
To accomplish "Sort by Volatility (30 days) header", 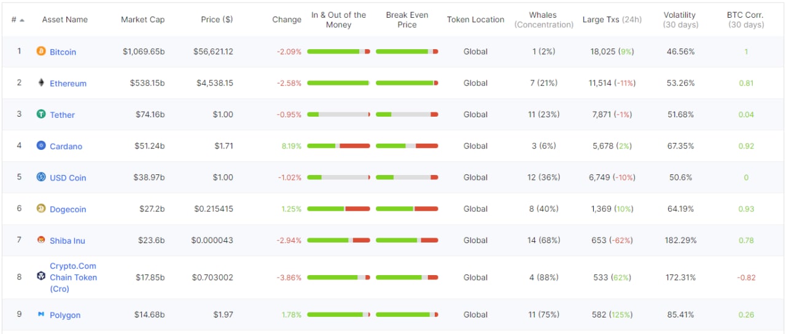I will (680, 20).
